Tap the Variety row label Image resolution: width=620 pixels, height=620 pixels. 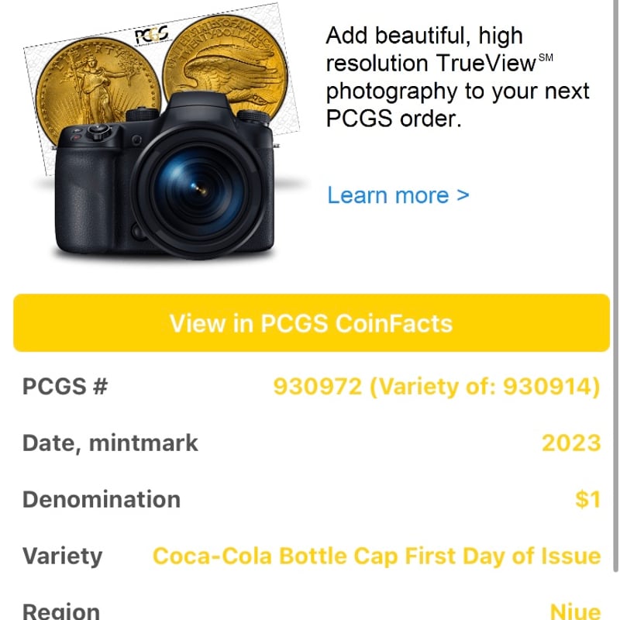coord(62,556)
